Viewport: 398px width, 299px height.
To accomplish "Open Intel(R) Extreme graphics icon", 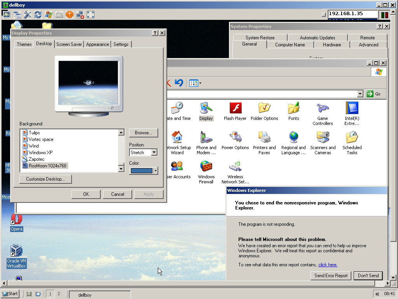I will [352, 114].
